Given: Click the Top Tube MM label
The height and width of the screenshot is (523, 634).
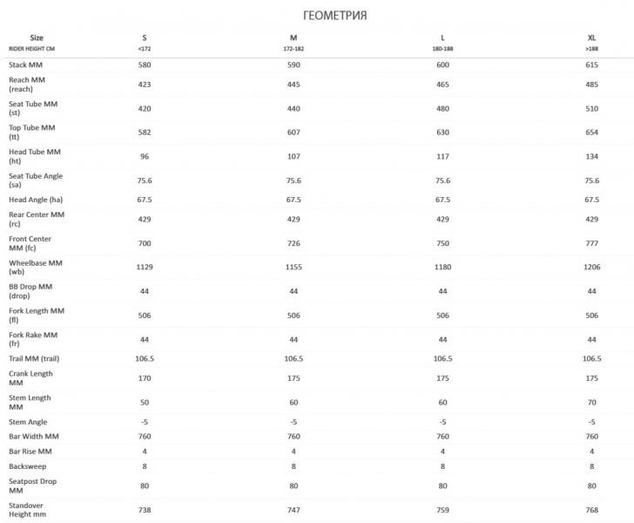Looking at the screenshot, I should pos(32,132).
